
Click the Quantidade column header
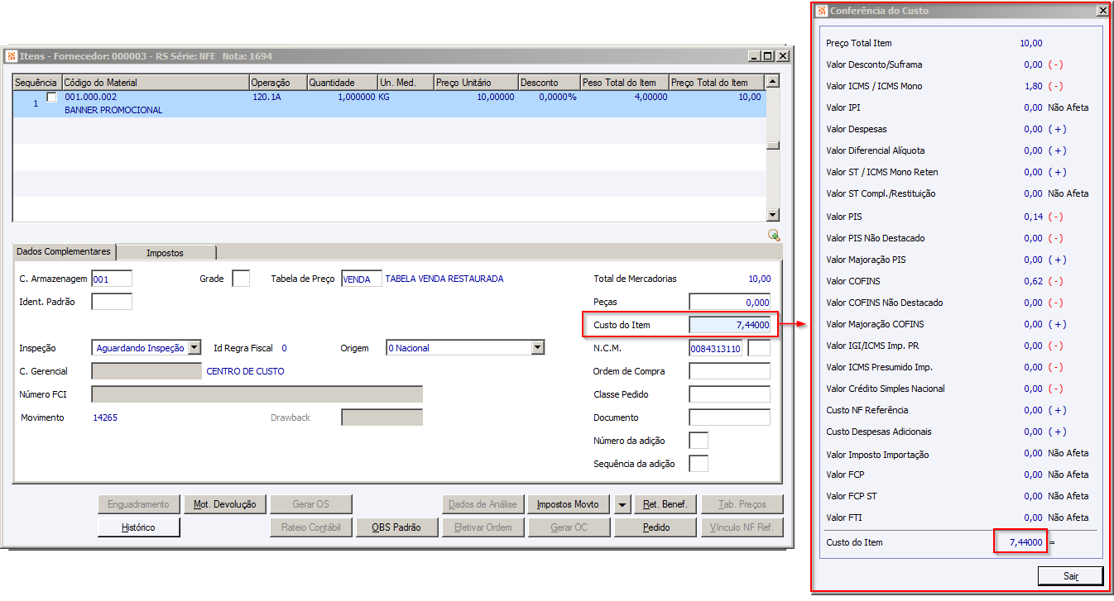[342, 83]
